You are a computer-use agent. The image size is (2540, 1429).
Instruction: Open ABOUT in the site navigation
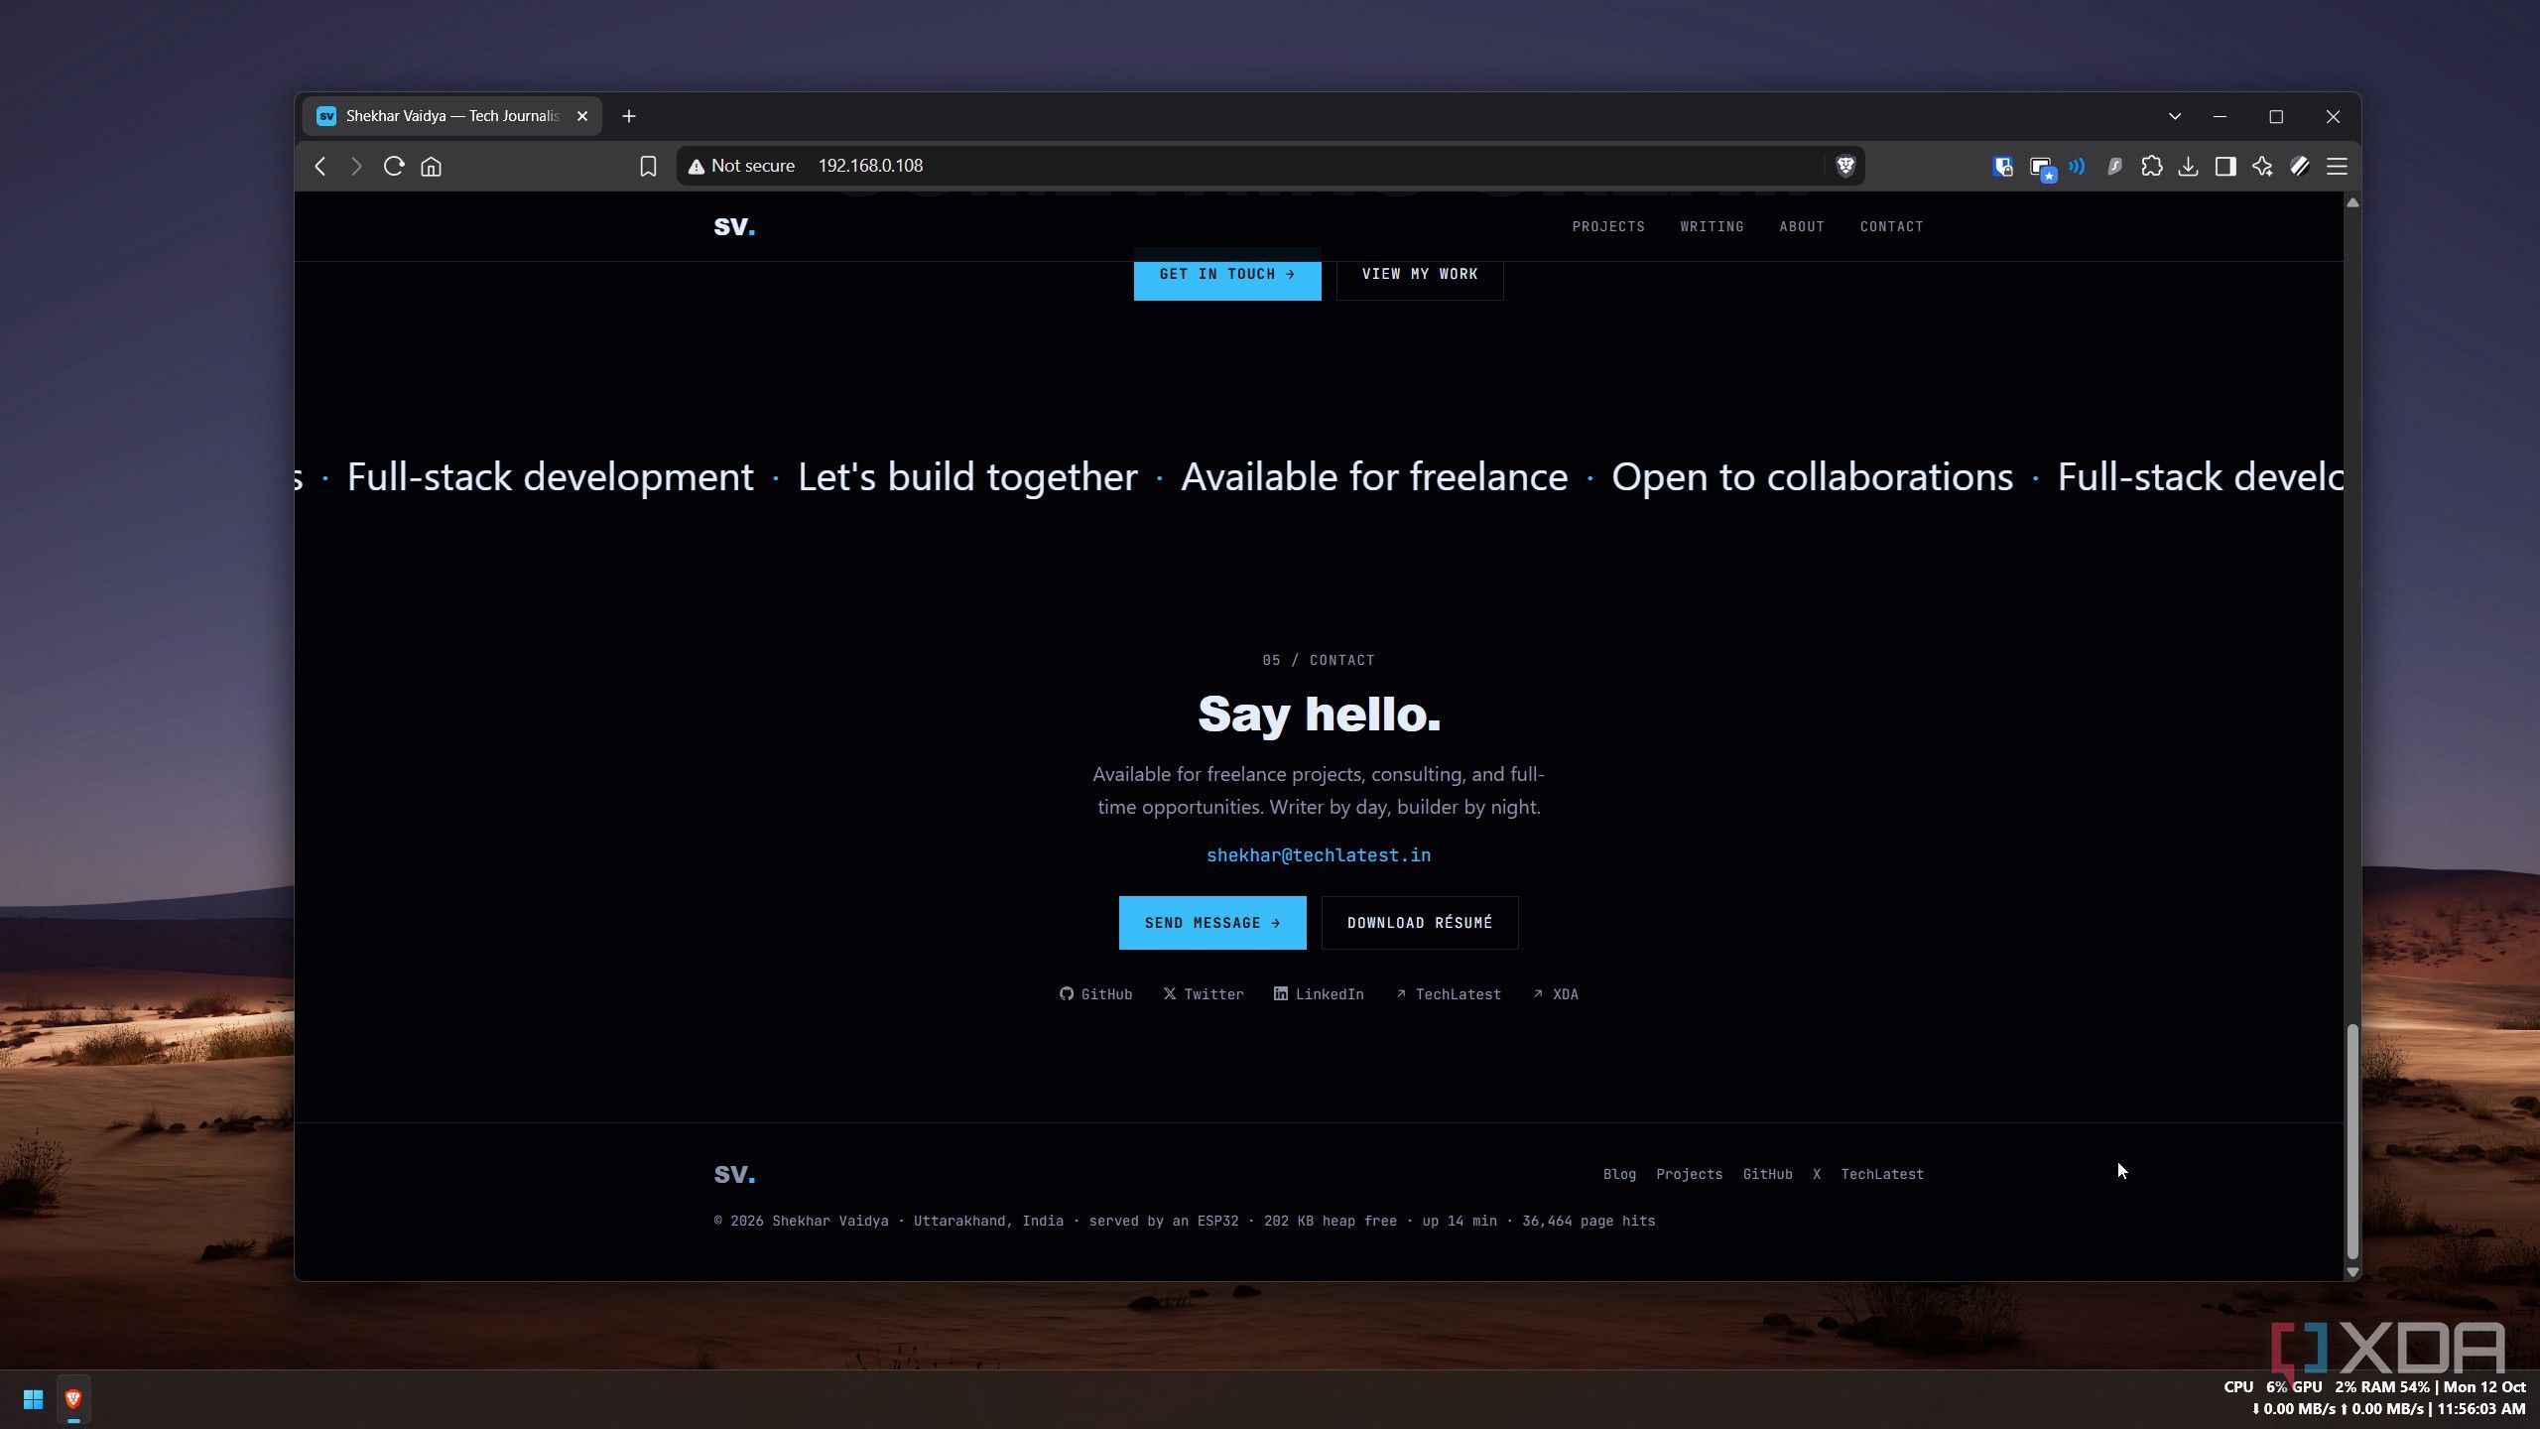pos(1802,226)
